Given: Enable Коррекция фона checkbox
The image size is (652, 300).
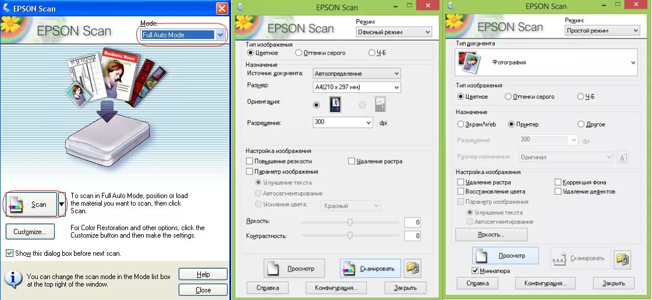Looking at the screenshot, I should (558, 182).
